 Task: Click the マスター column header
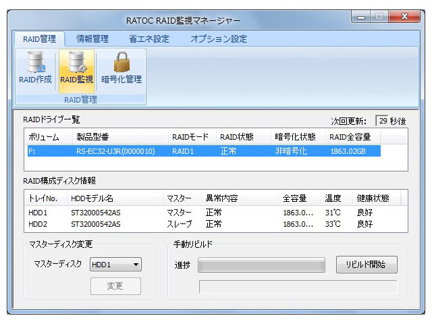(x=182, y=198)
